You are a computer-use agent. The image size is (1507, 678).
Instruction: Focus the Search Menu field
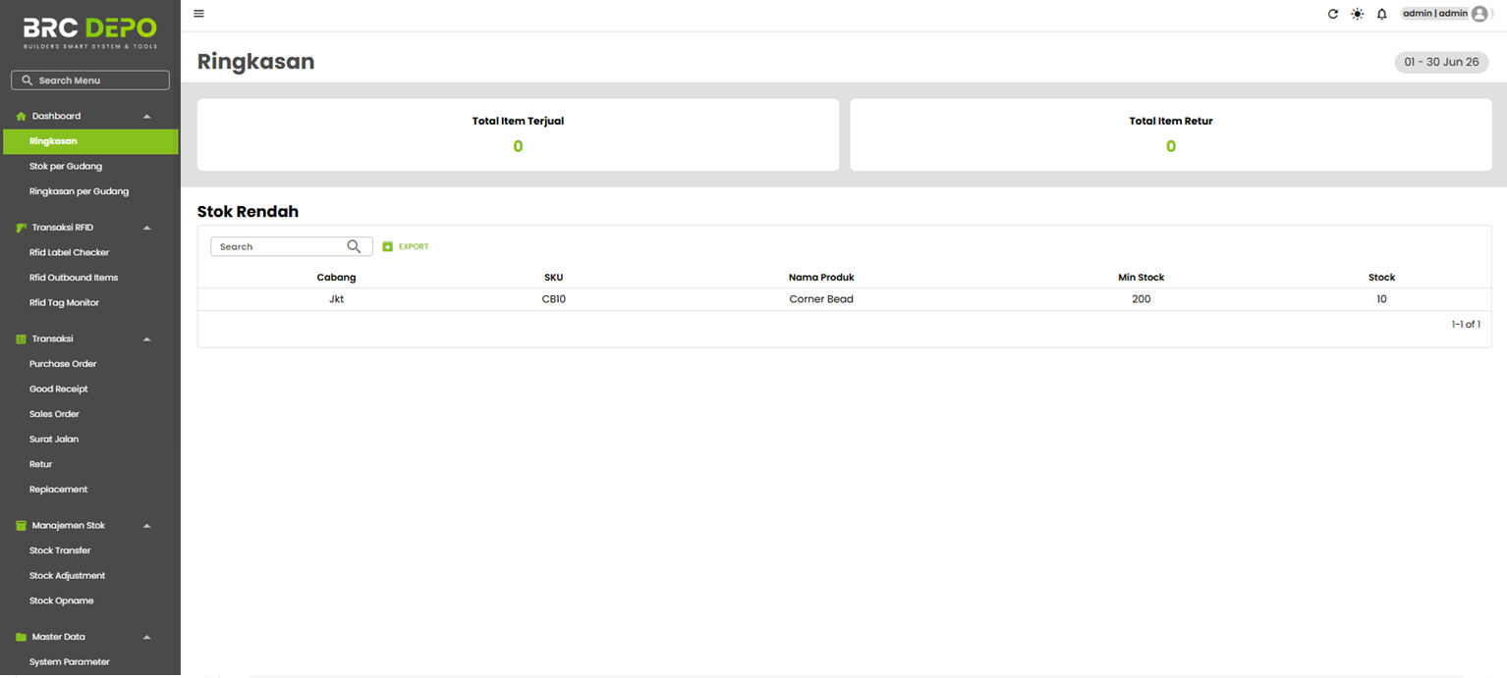(x=90, y=80)
